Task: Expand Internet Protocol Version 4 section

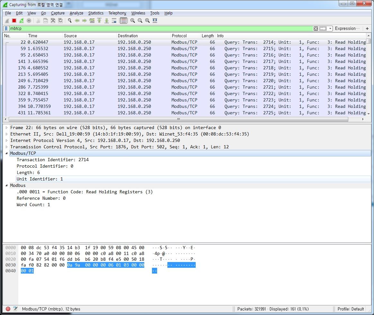Action: point(7,141)
